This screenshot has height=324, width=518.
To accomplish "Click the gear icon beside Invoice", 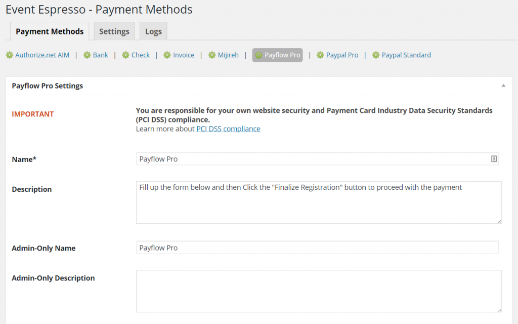I will pyautogui.click(x=167, y=55).
